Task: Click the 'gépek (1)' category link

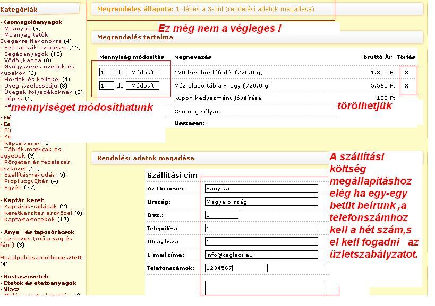Action: click(x=19, y=98)
